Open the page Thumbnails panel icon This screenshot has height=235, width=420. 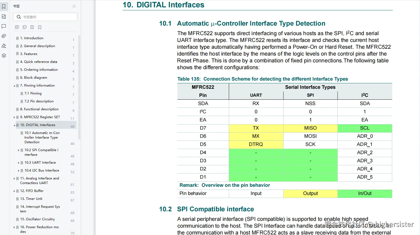tap(4, 17)
